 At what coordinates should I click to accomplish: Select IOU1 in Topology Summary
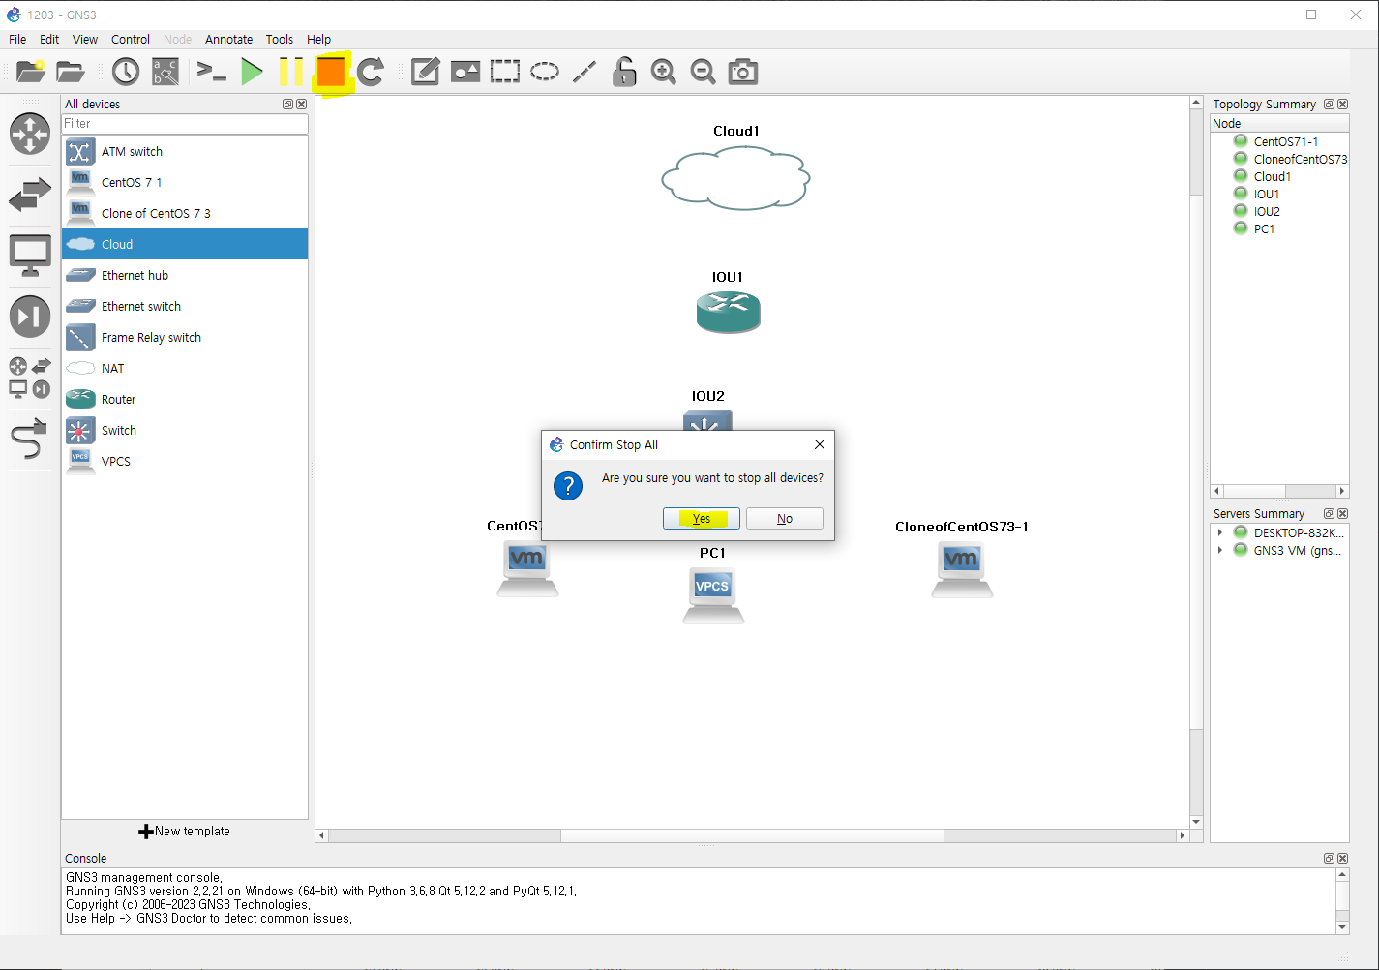pos(1267,194)
